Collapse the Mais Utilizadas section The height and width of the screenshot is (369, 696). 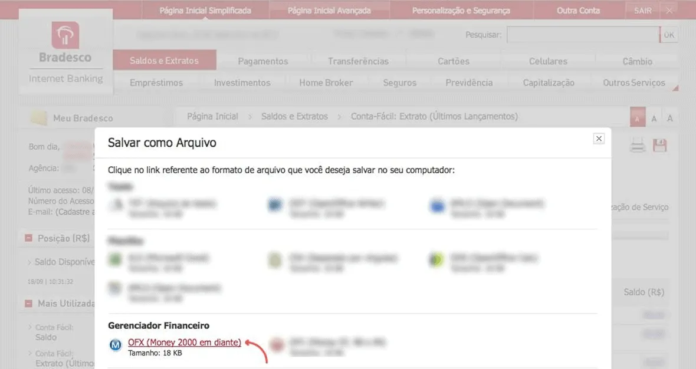tap(28, 304)
